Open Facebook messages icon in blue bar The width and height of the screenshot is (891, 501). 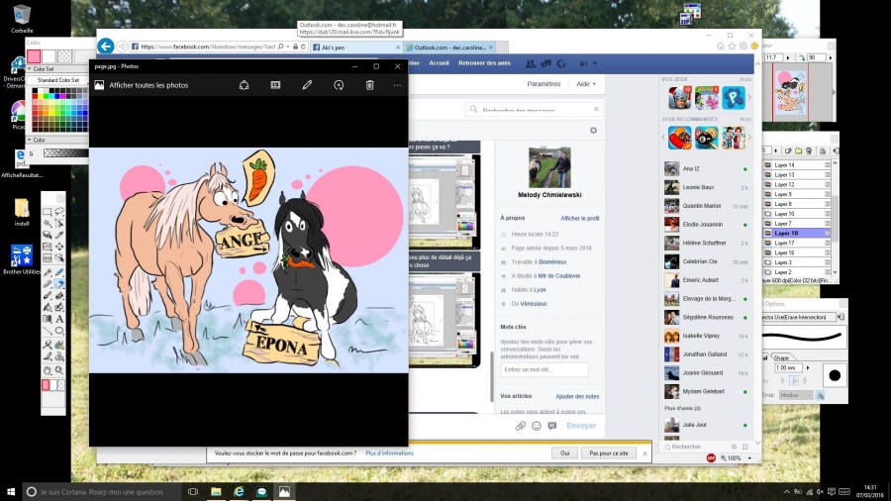[546, 63]
